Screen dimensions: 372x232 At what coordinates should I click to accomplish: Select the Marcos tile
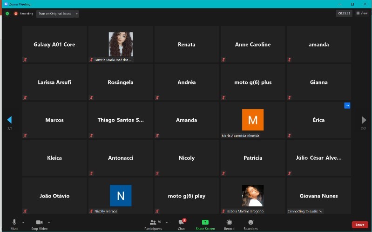tap(54, 120)
